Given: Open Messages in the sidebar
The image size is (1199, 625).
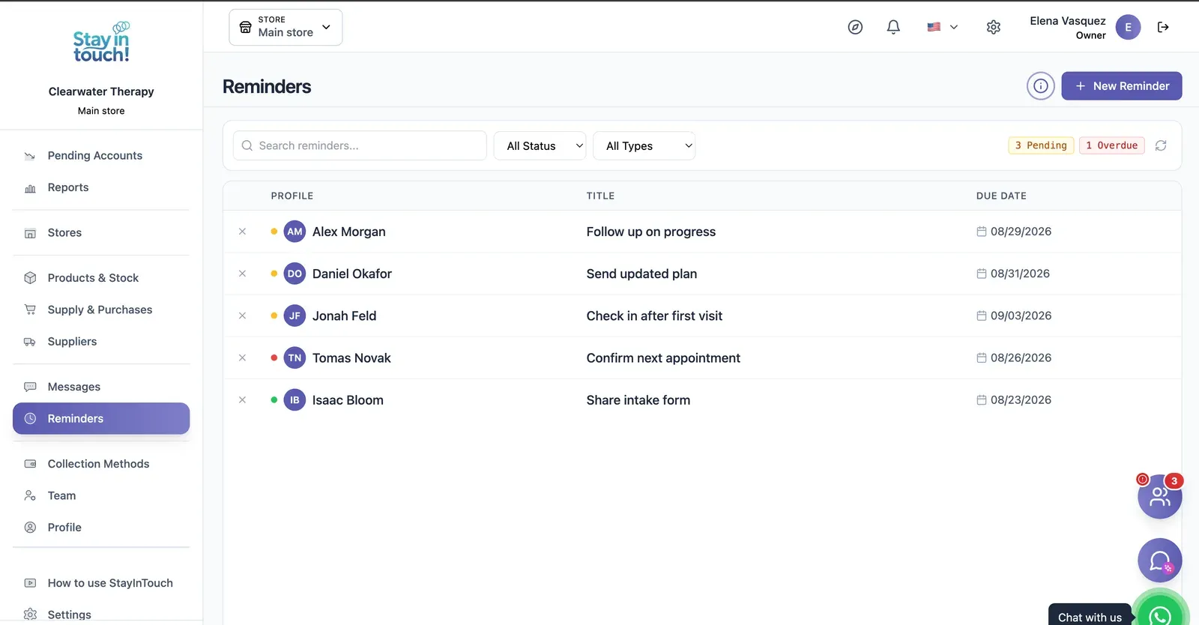Looking at the screenshot, I should point(101,387).
